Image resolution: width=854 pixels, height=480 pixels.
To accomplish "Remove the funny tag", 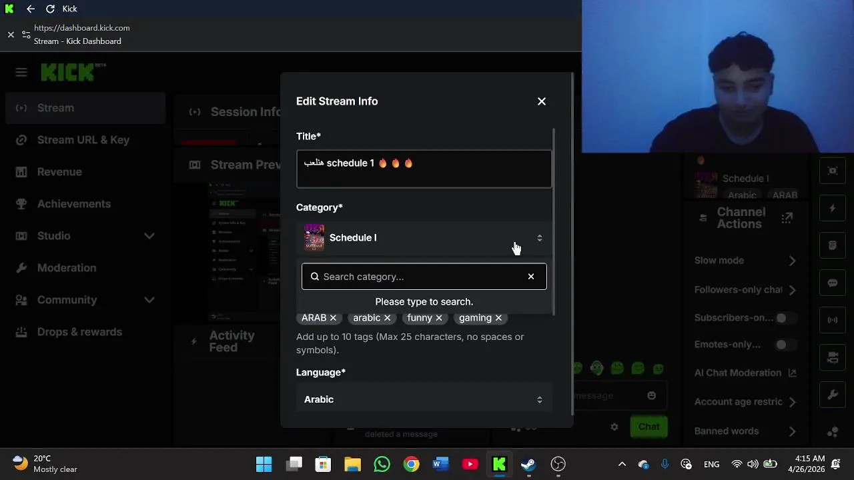I will 439,318.
